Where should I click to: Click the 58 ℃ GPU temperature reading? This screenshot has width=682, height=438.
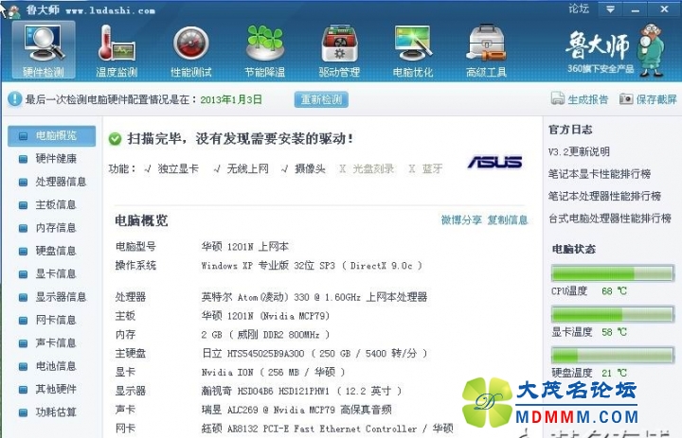point(614,332)
